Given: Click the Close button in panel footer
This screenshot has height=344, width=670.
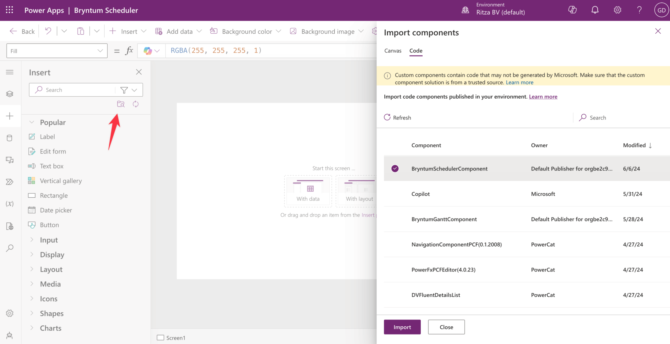Looking at the screenshot, I should 446,327.
